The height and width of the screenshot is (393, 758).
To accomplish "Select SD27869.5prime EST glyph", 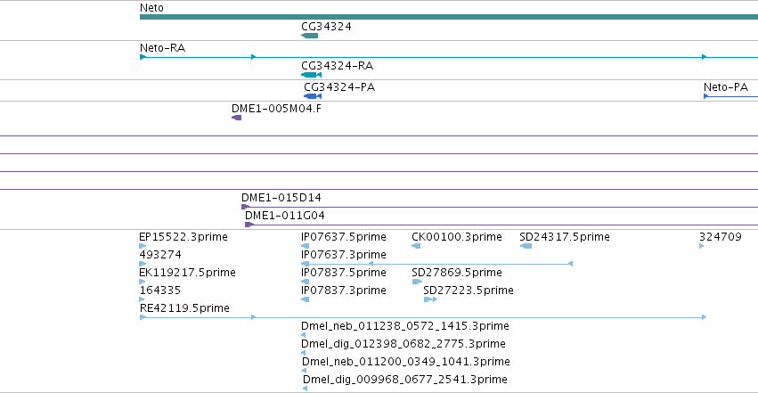I will (417, 282).
